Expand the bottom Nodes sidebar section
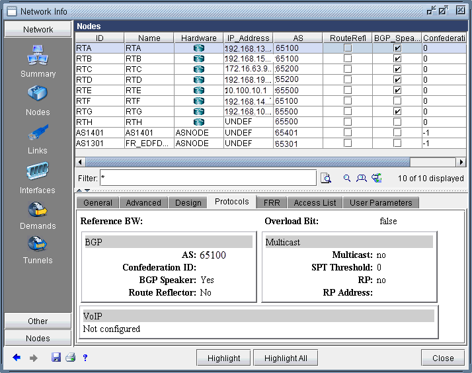The image size is (472, 373). (x=38, y=338)
